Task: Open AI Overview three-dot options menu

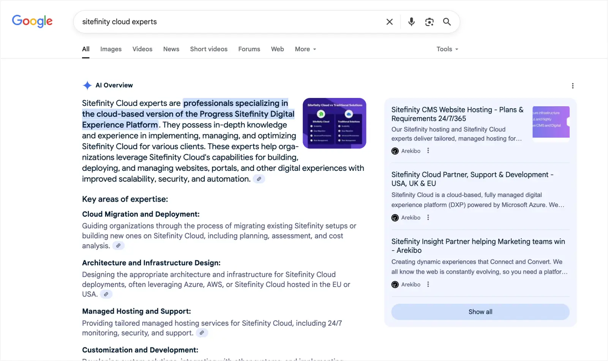Action: pyautogui.click(x=573, y=86)
